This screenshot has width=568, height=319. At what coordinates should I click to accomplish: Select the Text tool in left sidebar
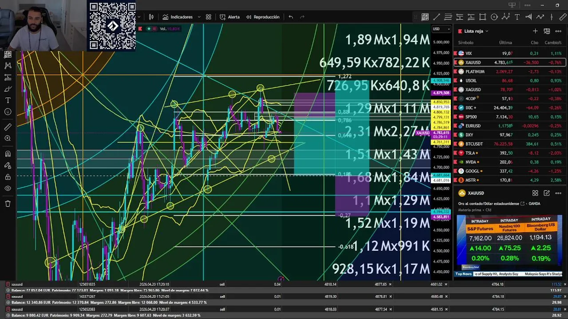8,101
